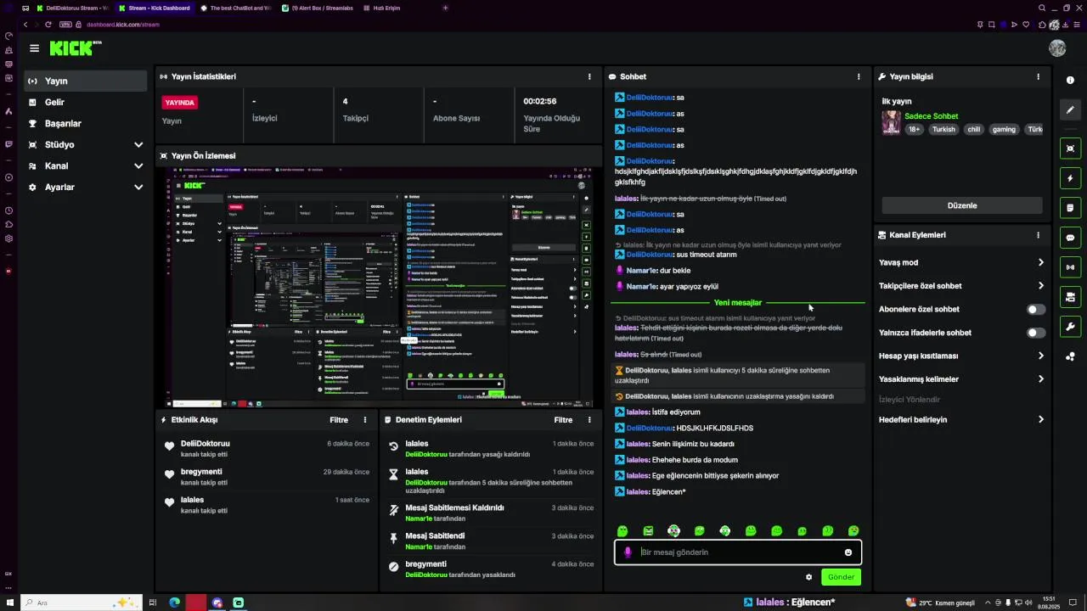
Task: Click the browser address bar URL
Action: [122, 25]
